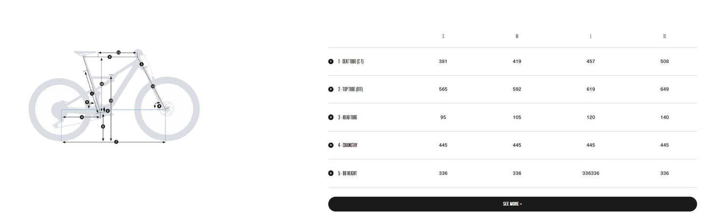Select top tube marker 2 on diagram
The width and height of the screenshot is (703, 223).
coord(109,57)
